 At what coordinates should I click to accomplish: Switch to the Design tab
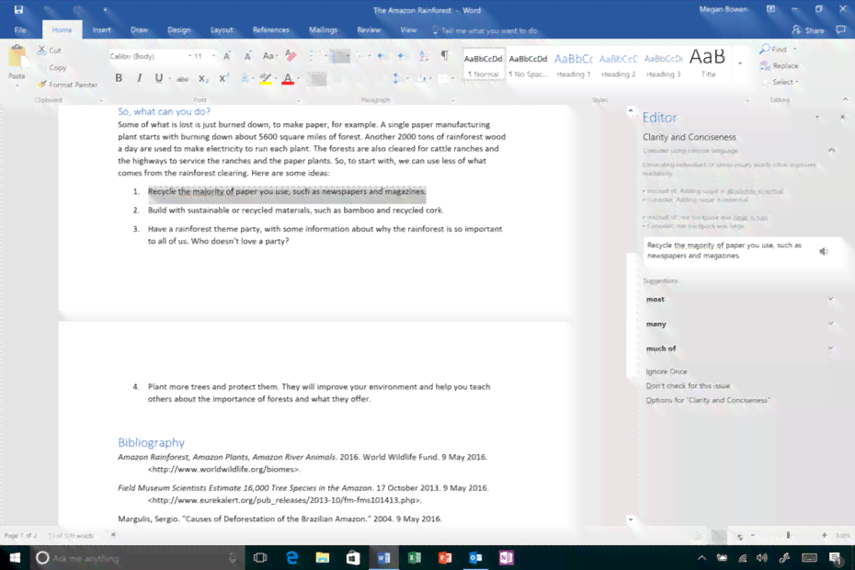[x=179, y=30]
